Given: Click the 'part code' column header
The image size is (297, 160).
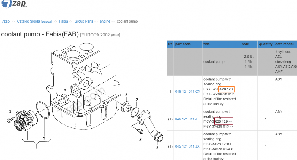Looking at the screenshot, I should click(188, 44).
